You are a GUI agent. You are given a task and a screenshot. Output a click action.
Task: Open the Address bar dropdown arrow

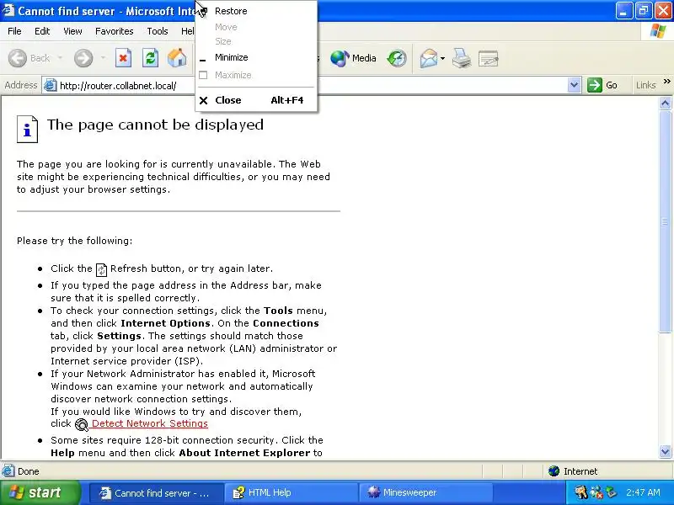pos(574,85)
